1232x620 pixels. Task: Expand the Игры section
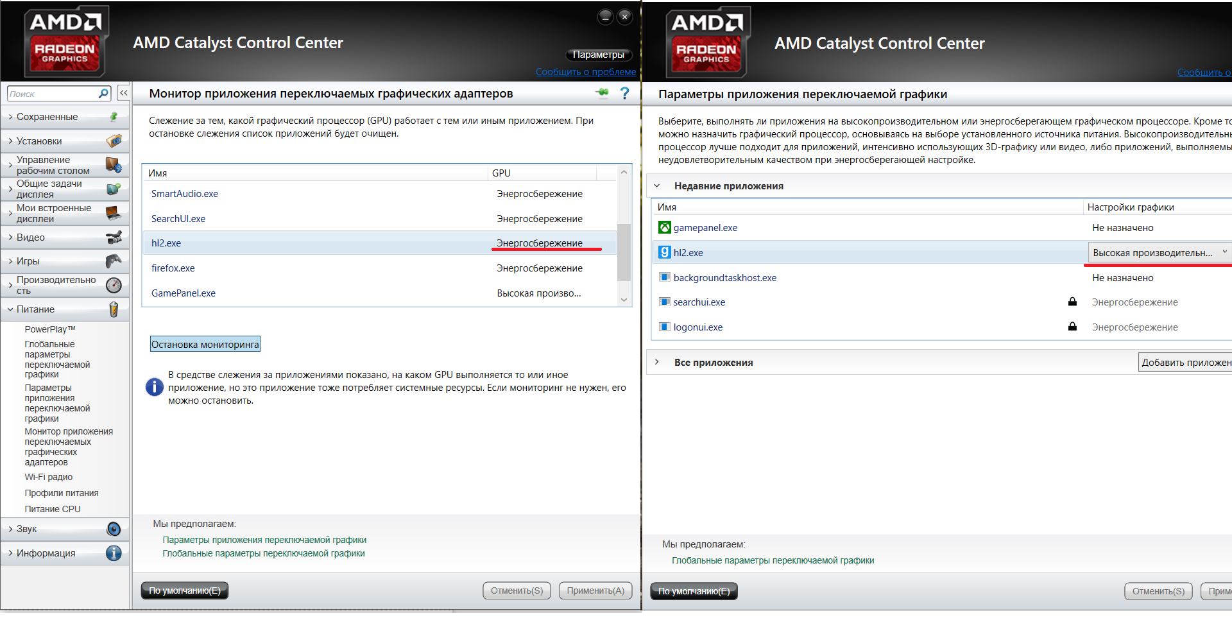point(10,261)
